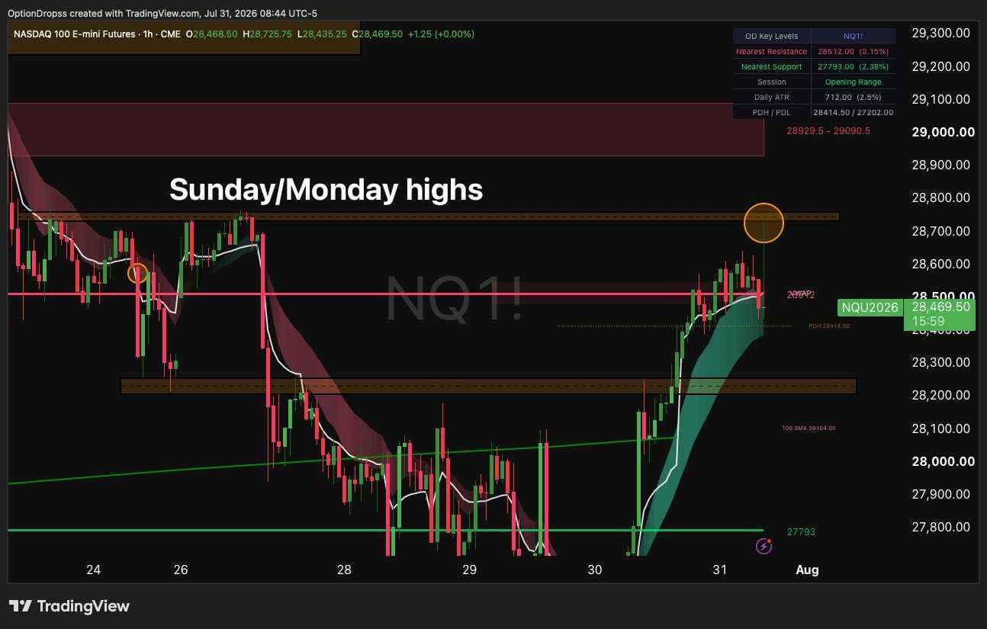Click the Nearest Resistance row in the table
Screen dimensions: 987x629
[x=814, y=51]
